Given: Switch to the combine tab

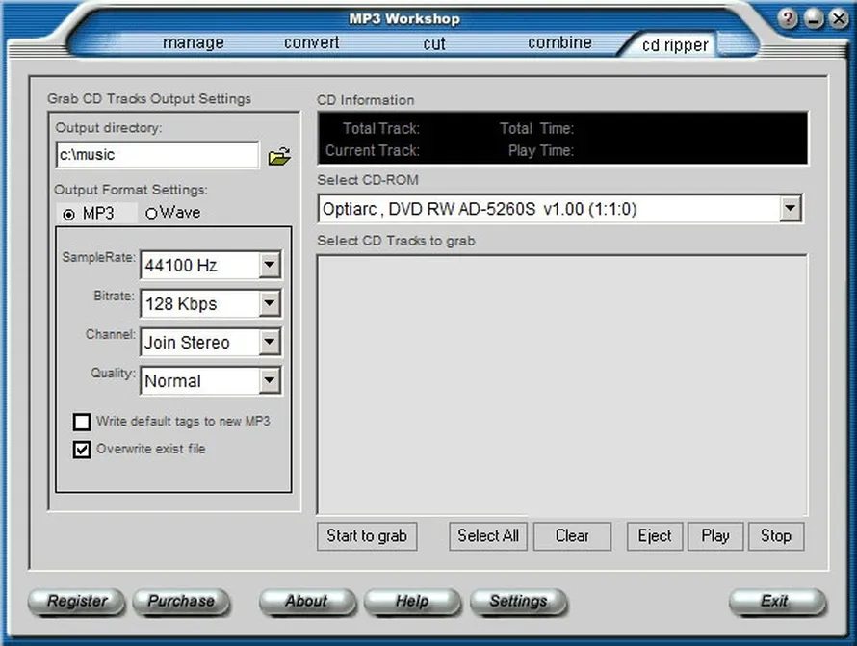Looking at the screenshot, I should (559, 42).
